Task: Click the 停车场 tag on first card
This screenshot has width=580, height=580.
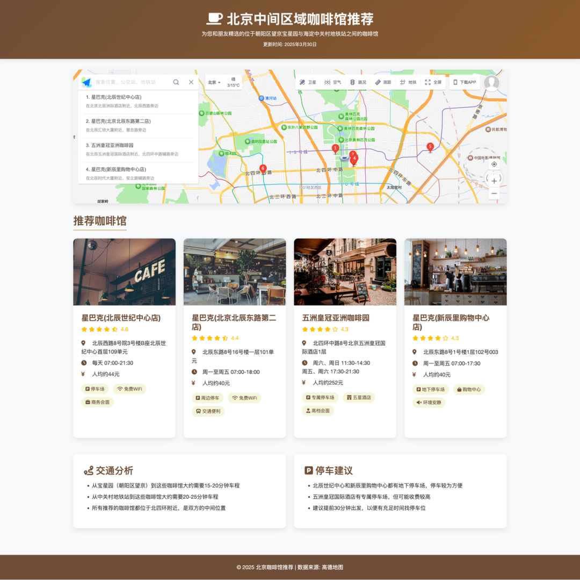Action: tap(95, 389)
